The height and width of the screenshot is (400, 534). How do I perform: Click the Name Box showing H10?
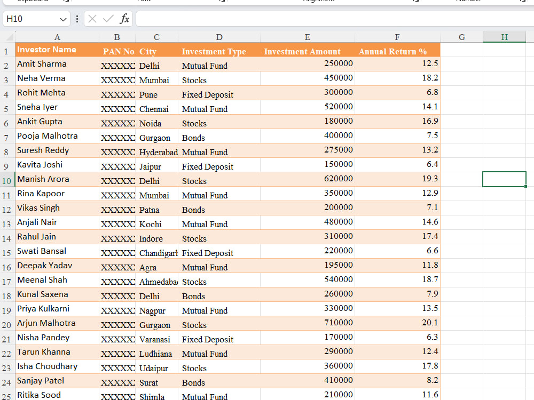36,19
